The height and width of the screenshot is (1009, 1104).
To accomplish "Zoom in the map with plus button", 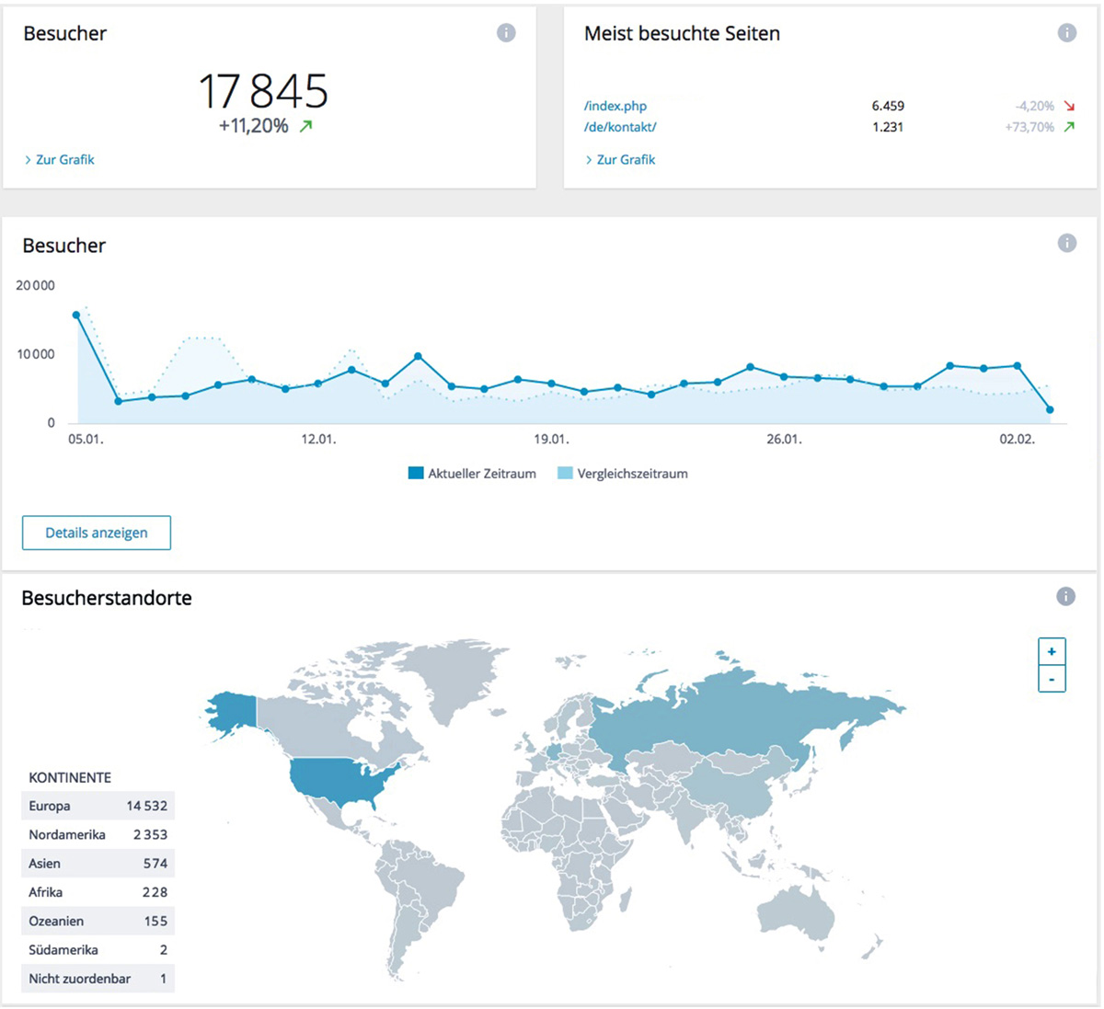I will [1052, 651].
